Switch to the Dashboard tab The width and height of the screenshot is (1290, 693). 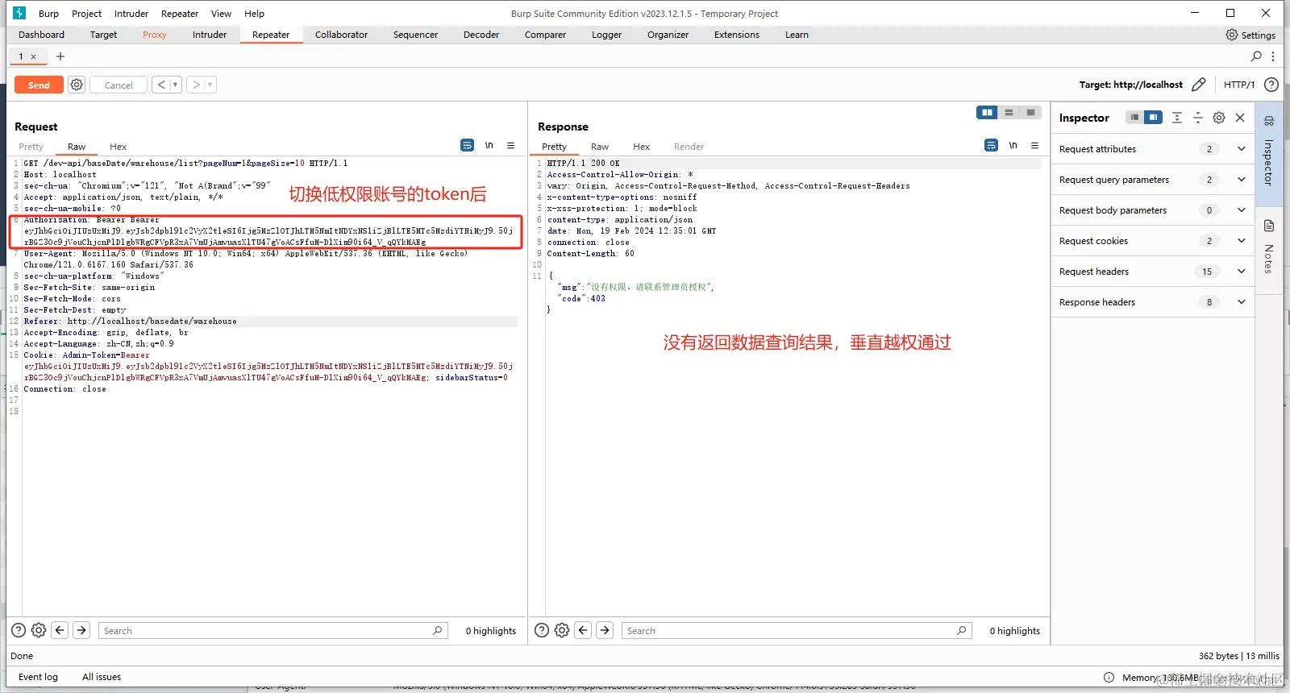tap(41, 35)
